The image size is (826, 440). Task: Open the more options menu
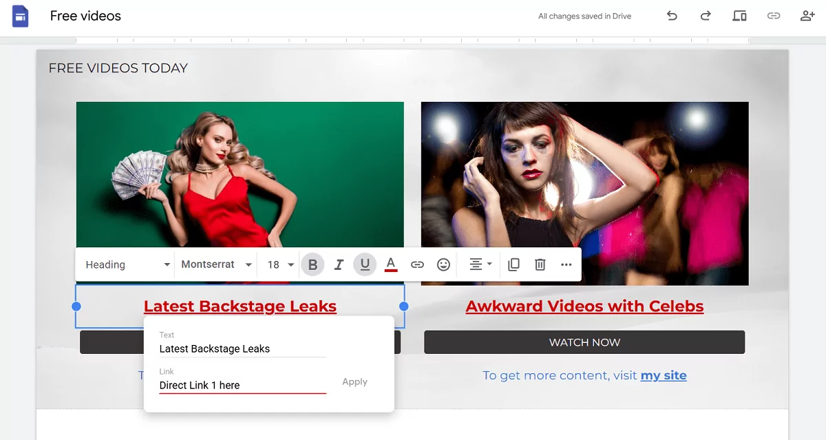coord(566,264)
